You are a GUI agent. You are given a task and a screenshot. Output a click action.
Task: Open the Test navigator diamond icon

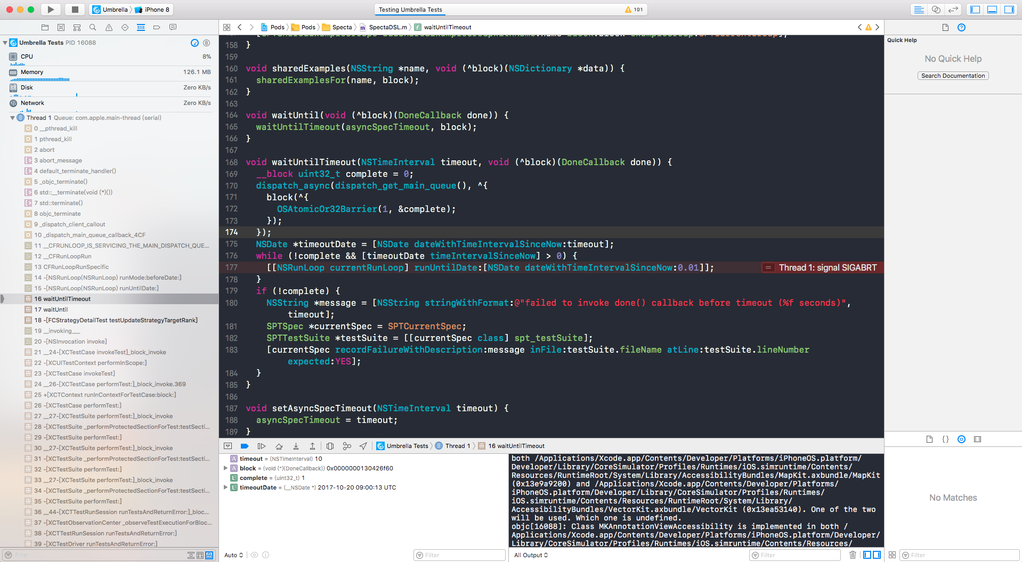pos(125,27)
